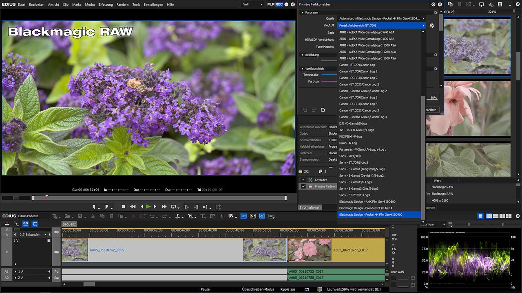Select the Sequenz tab in the timeline
Screen dimensions: 522x293
point(69,224)
